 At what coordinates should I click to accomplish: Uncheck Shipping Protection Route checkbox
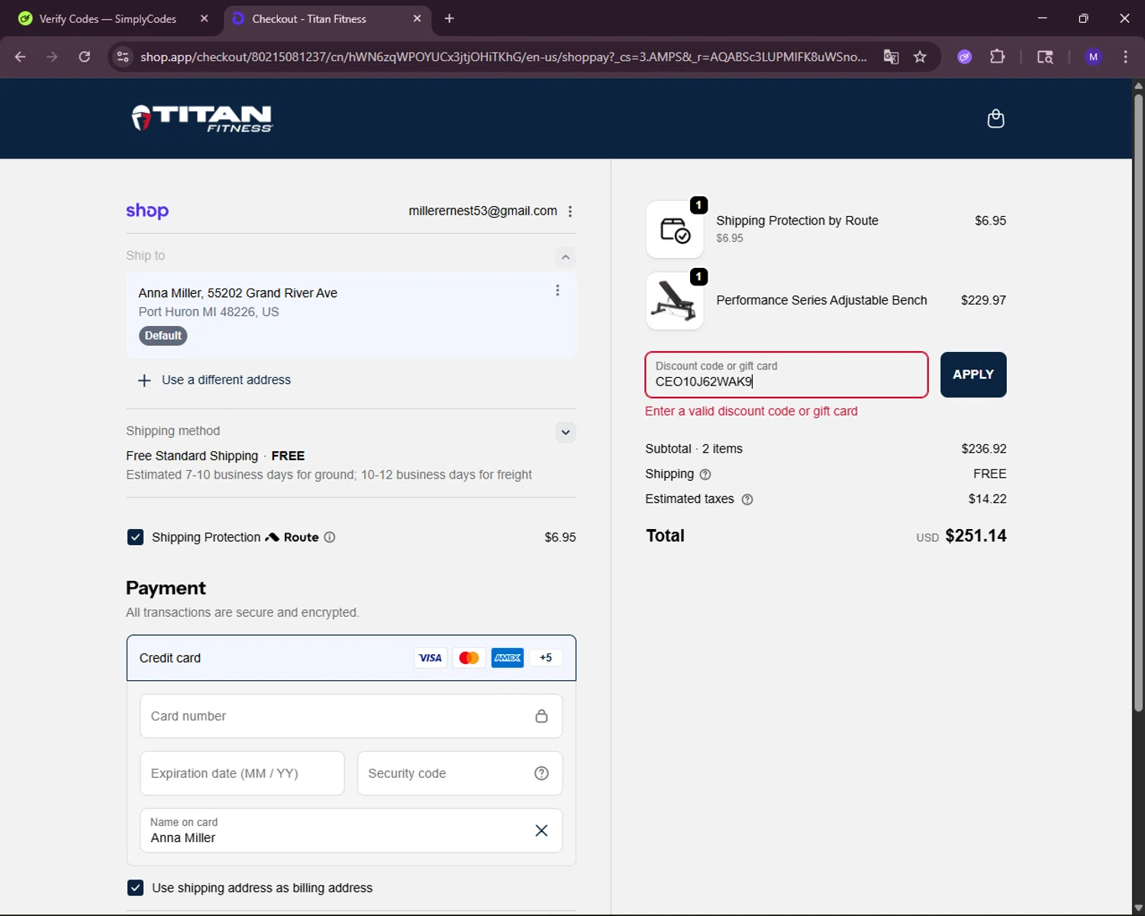tap(135, 537)
